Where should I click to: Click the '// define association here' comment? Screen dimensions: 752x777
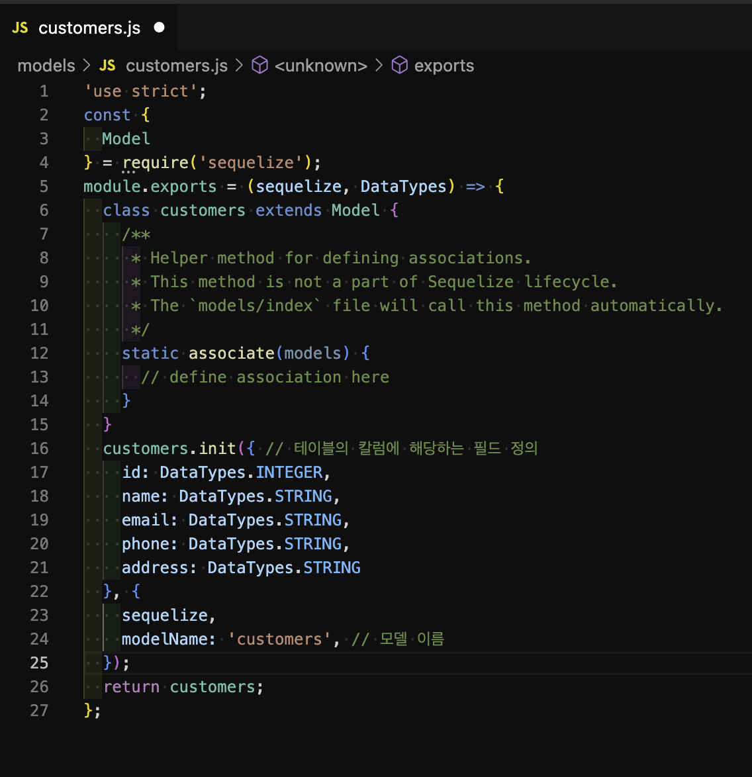(x=265, y=377)
